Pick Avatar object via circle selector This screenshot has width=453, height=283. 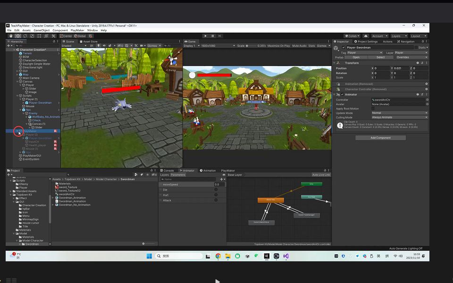click(x=427, y=104)
